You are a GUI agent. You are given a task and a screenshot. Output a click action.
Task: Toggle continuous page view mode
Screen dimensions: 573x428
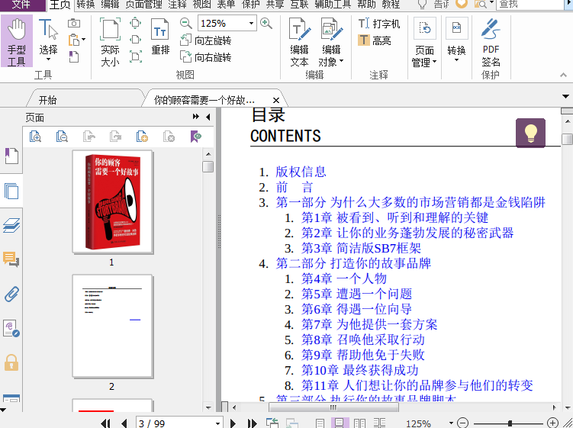[340, 423]
